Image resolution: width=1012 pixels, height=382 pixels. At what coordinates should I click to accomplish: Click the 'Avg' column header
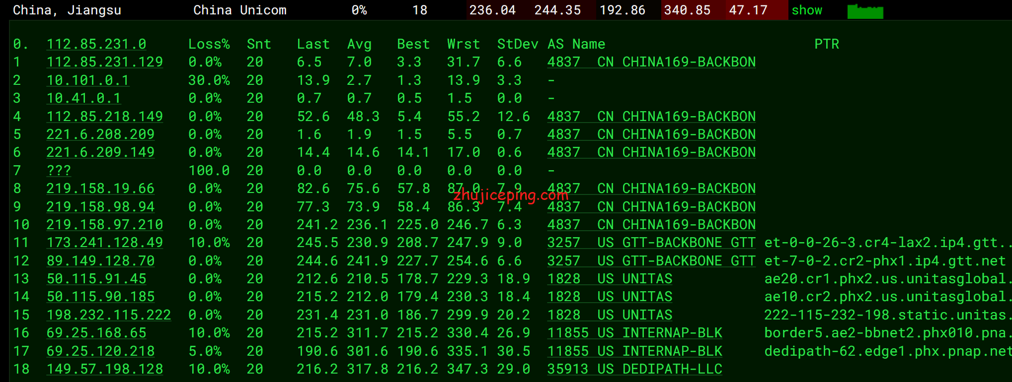pyautogui.click(x=359, y=44)
